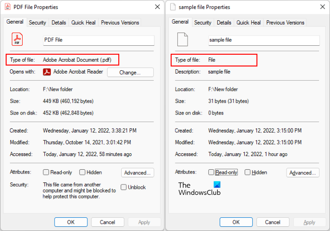The height and width of the screenshot is (231, 330).
Task: Click the Change button for Opens with
Action: pyautogui.click(x=130, y=73)
